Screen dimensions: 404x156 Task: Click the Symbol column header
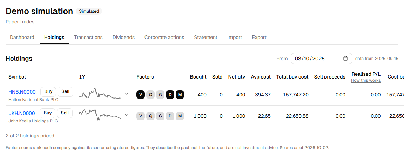[17, 77]
